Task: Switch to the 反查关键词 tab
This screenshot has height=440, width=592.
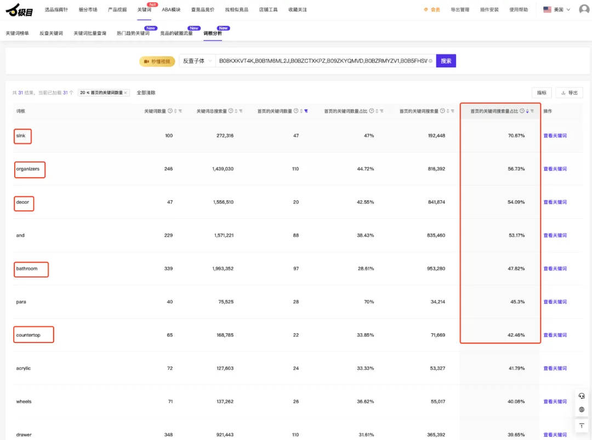Action: (52, 33)
